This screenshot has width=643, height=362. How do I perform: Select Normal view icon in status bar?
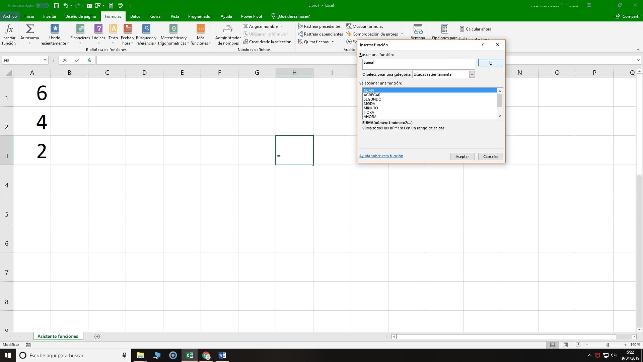(x=552, y=345)
